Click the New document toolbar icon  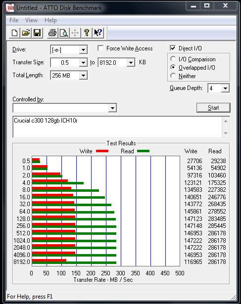pyautogui.click(x=14, y=33)
